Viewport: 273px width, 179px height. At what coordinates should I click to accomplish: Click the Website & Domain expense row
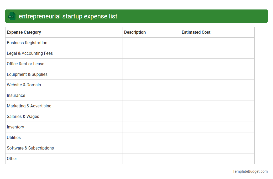pyautogui.click(x=24, y=85)
